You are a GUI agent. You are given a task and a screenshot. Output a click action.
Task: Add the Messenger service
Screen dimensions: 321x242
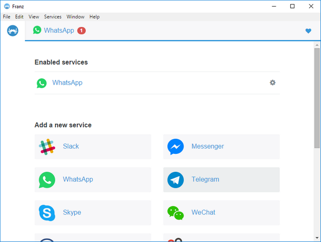(222, 147)
